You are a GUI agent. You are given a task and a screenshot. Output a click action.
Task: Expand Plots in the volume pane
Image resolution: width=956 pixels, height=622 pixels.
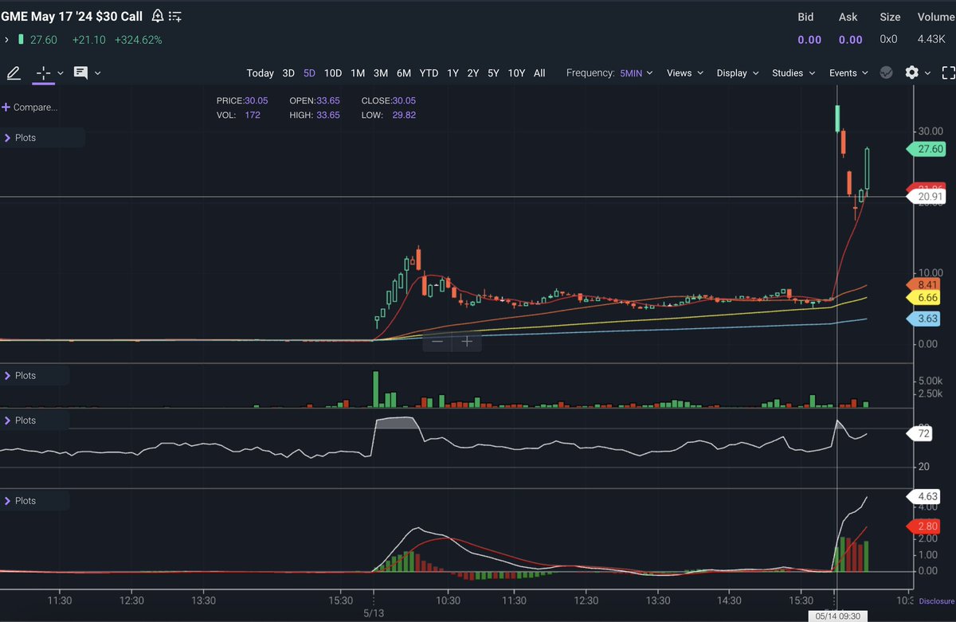pos(20,375)
